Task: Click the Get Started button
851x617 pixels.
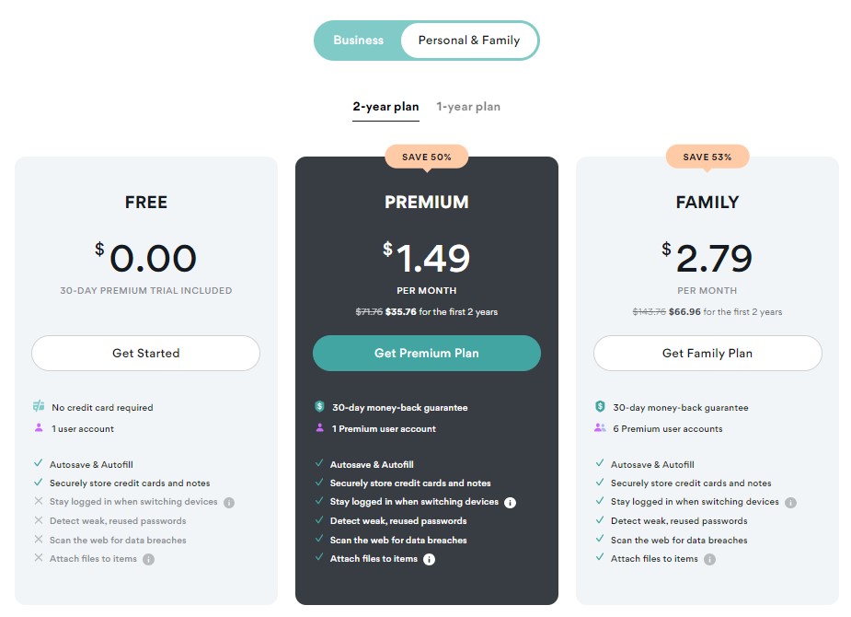Action: tap(146, 353)
